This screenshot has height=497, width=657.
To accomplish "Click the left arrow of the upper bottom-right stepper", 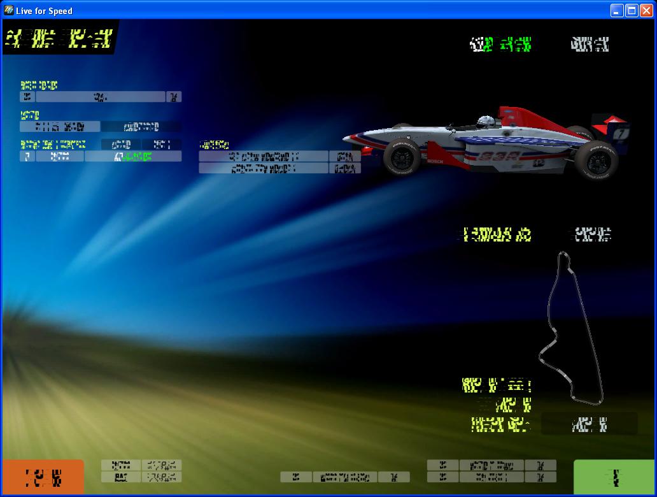I will pyautogui.click(x=443, y=465).
